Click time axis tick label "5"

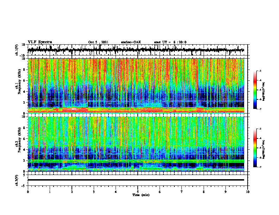[138, 192]
